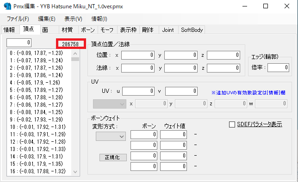Click the 法線 z input field
Screen dimensions: 298x182
pos(223,68)
